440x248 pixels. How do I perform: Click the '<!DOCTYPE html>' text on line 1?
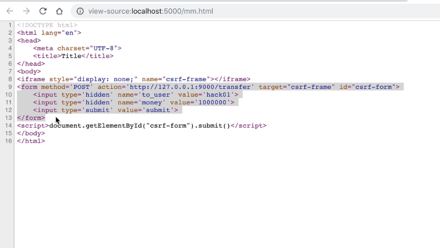47,25
